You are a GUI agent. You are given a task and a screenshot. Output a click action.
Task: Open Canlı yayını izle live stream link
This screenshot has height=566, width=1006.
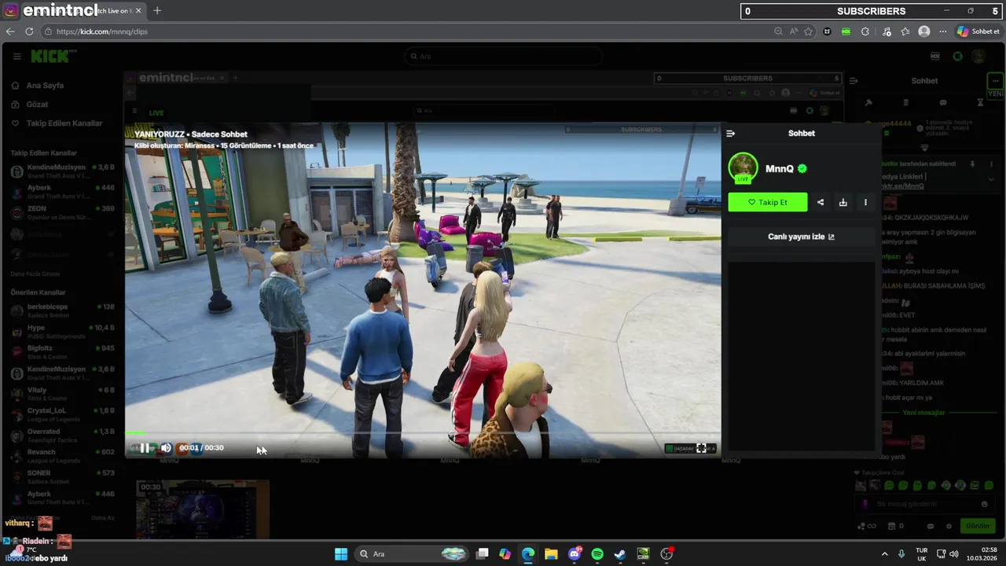tap(801, 237)
